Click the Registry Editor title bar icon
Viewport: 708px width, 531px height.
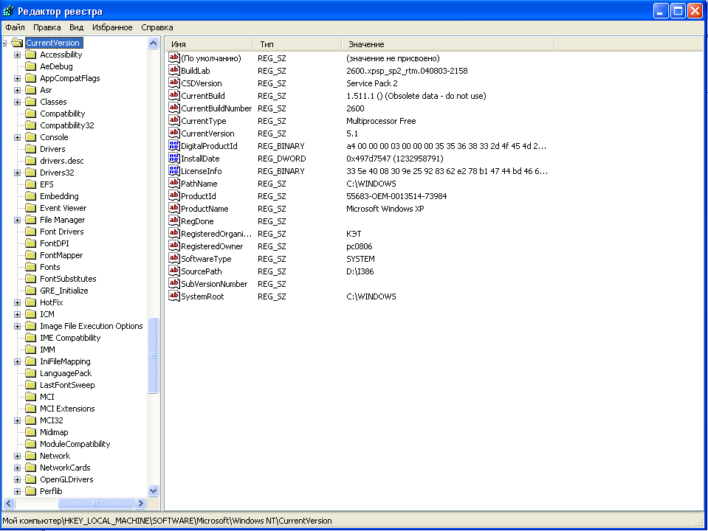8,11
